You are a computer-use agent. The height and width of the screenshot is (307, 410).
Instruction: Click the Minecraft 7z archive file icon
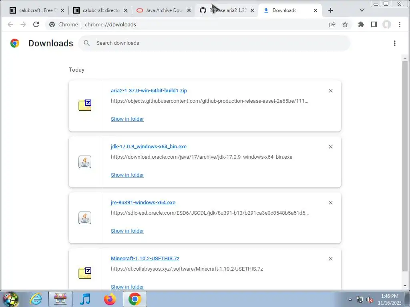click(x=85, y=273)
